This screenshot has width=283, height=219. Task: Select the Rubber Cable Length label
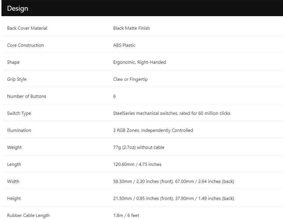(x=28, y=215)
